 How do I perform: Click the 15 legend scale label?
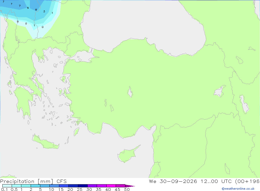[x=61, y=189]
